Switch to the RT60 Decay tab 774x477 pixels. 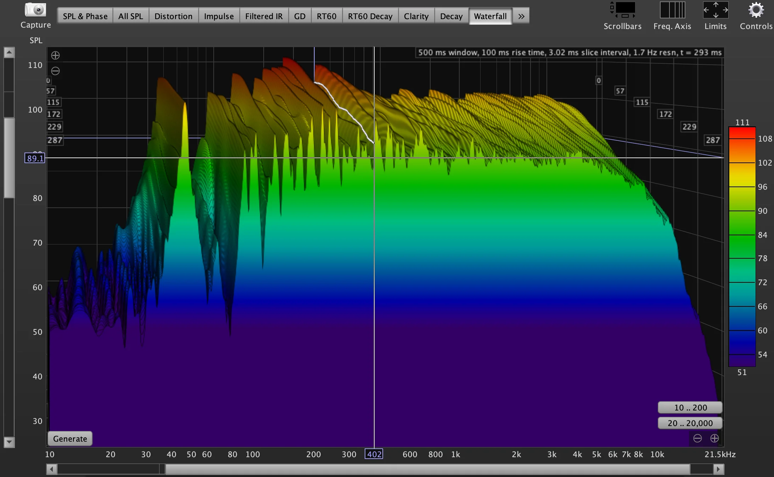pos(370,16)
